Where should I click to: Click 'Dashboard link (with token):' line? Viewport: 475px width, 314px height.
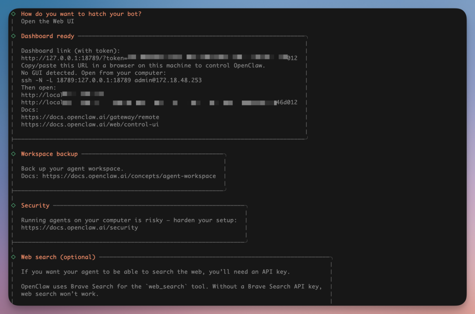tap(70, 51)
